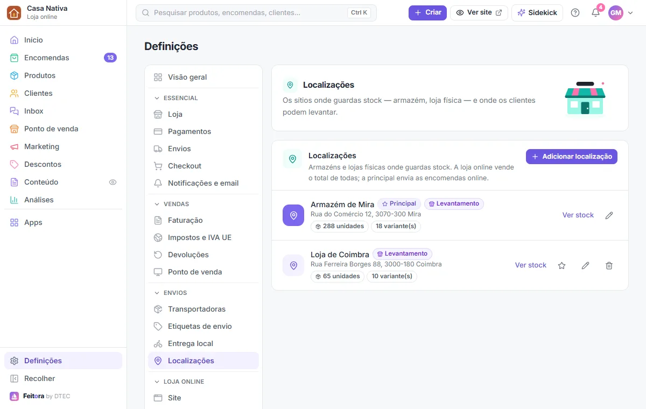Collapse the Essencial settings section

click(177, 98)
